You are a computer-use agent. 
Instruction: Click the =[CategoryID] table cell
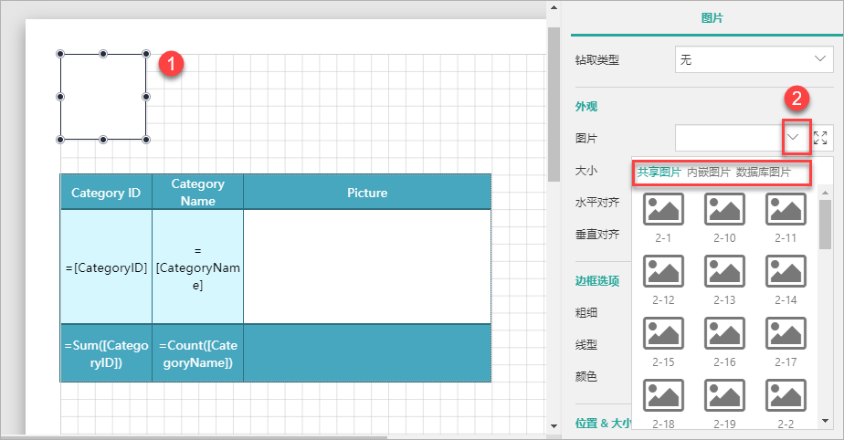click(106, 267)
